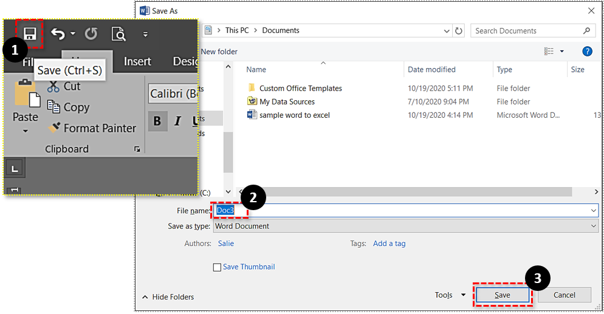Click the 10/19/2020 5:11 PM date
This screenshot has width=604, height=314.
coord(441,89)
